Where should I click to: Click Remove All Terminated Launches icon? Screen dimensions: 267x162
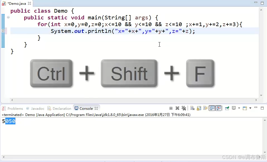[184, 108]
